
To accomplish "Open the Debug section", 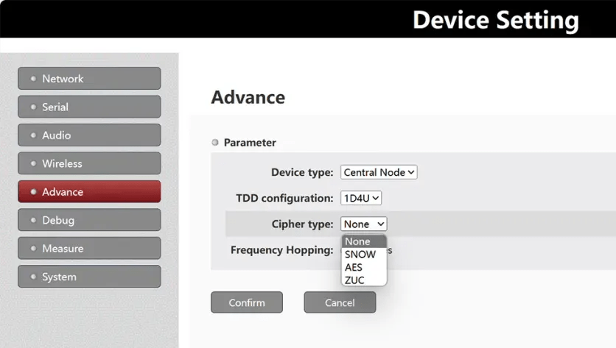I will (x=89, y=220).
